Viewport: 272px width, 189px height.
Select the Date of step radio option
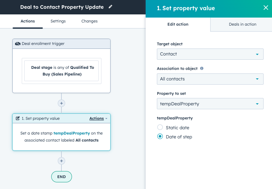[160, 137]
